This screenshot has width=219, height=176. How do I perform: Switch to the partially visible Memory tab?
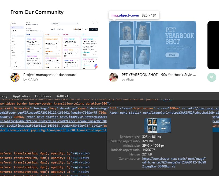coord(4,96)
